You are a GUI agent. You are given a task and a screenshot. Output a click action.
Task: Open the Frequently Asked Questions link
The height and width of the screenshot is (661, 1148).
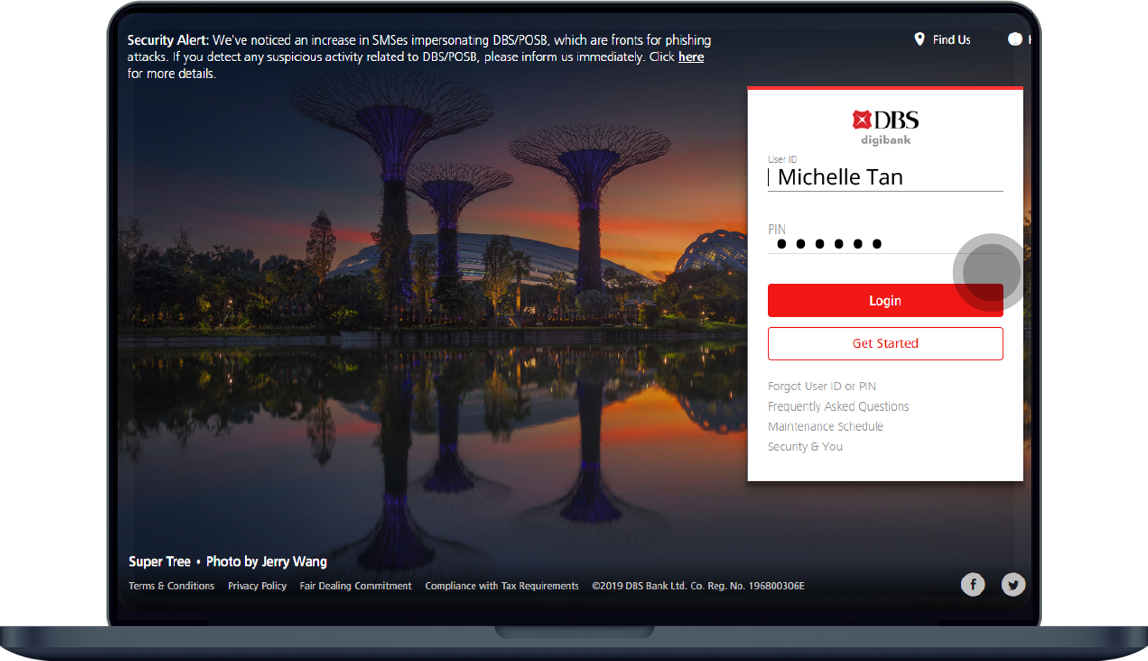(x=838, y=407)
